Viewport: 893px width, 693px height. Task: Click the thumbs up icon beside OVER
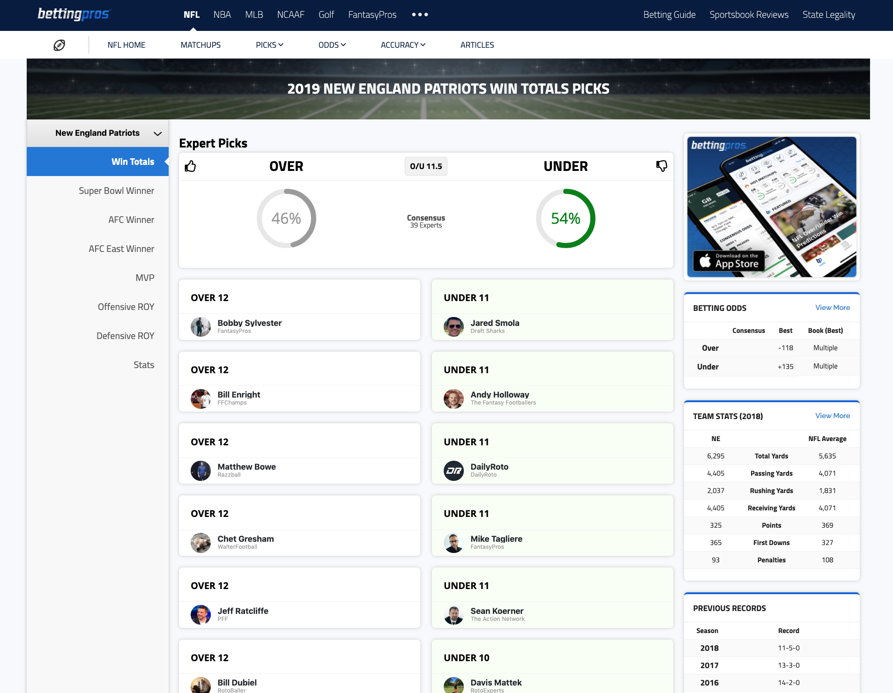[190, 166]
